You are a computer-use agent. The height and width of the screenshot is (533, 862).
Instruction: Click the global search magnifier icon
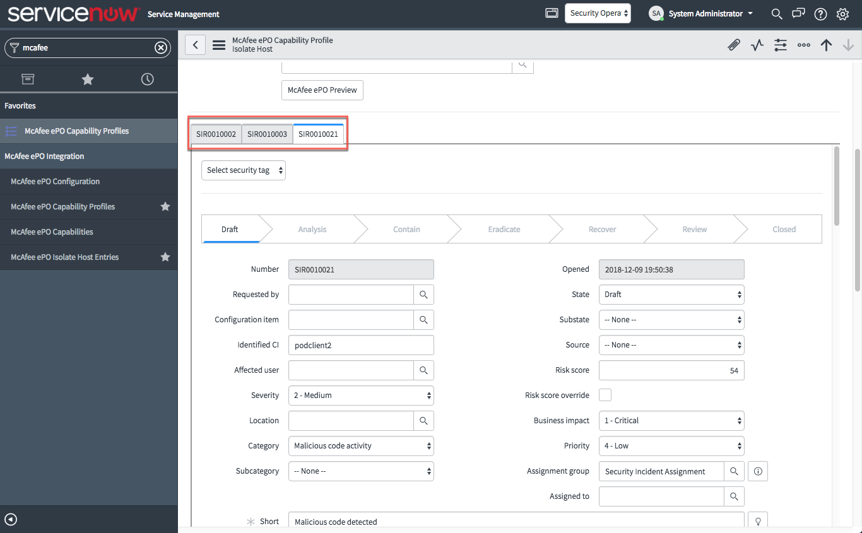click(x=777, y=13)
